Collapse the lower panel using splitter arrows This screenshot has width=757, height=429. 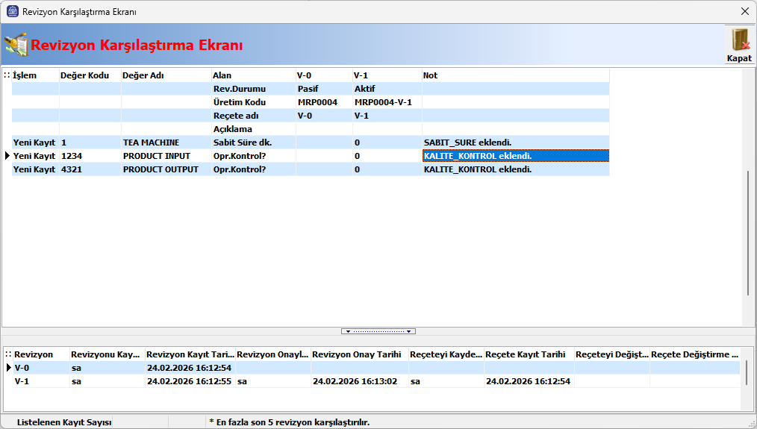[x=378, y=331]
